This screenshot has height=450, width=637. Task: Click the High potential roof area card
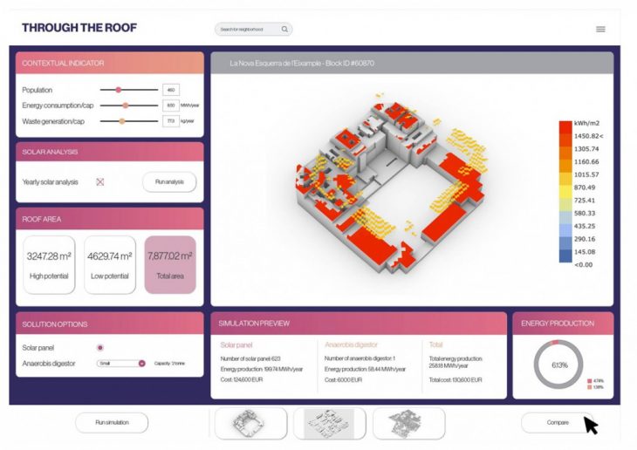[x=49, y=264]
